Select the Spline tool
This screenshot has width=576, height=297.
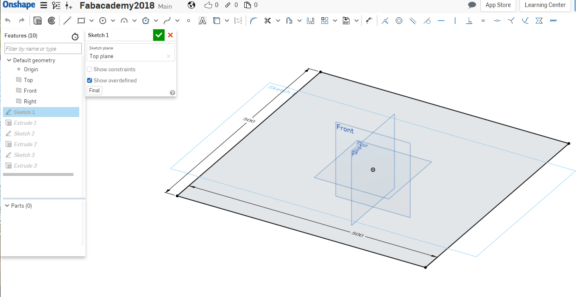click(x=167, y=21)
